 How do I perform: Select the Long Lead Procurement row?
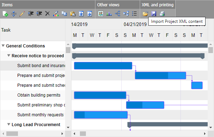coord(33,125)
